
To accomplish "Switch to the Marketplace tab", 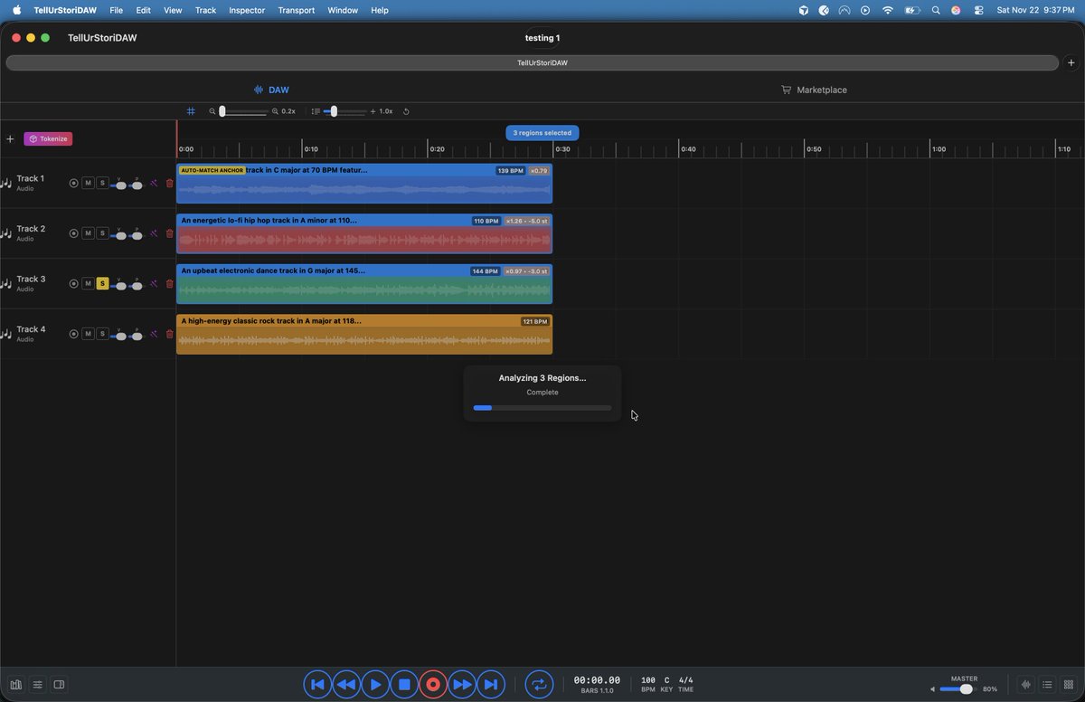I will 814,90.
